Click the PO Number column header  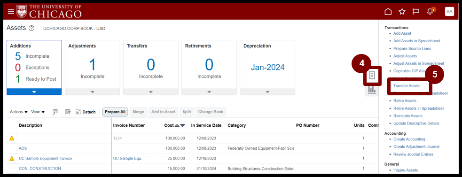(307, 125)
